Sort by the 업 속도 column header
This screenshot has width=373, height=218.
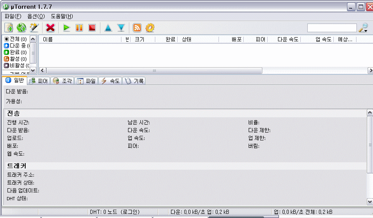[x=317, y=40]
